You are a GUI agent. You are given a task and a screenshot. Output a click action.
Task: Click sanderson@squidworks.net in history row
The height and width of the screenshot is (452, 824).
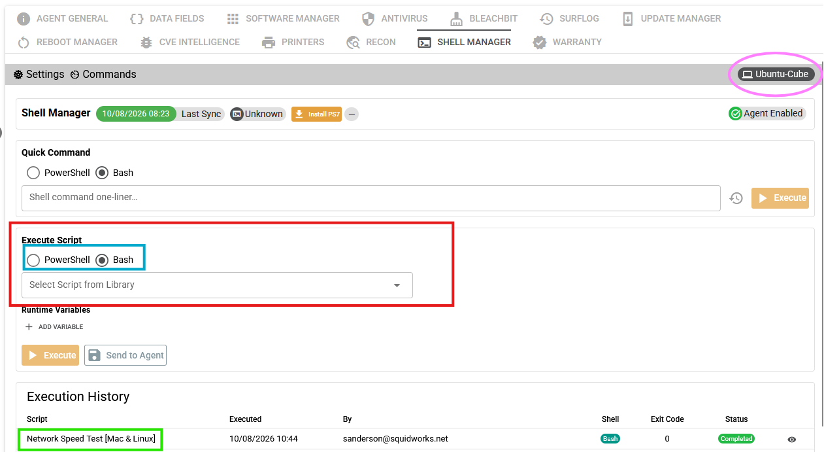(x=395, y=439)
